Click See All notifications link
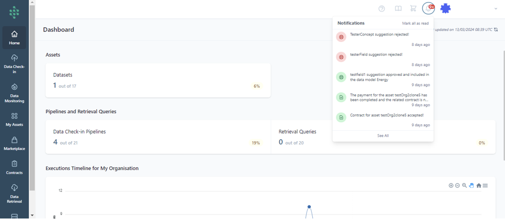 pyautogui.click(x=383, y=136)
